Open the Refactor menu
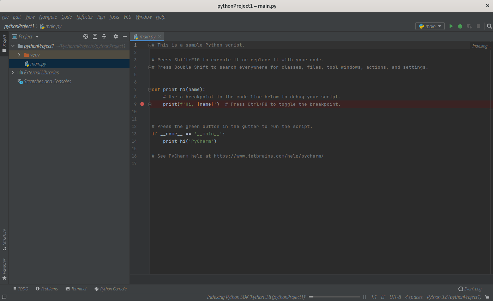This screenshot has width=493, height=301. click(85, 17)
